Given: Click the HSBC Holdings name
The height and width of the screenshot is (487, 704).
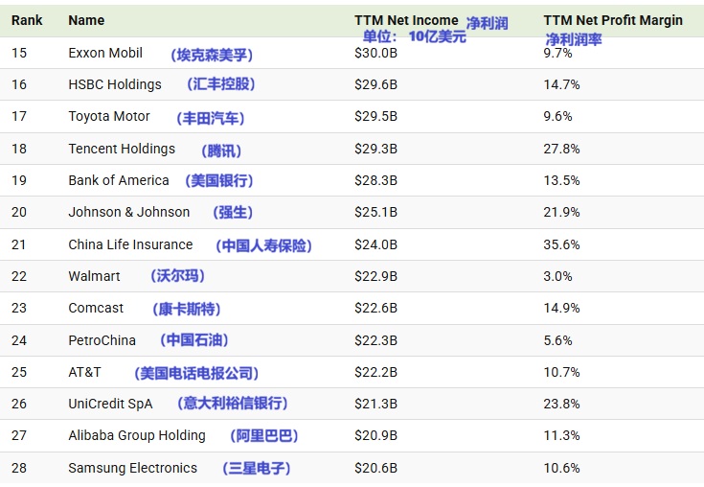Looking at the screenshot, I should (x=115, y=84).
